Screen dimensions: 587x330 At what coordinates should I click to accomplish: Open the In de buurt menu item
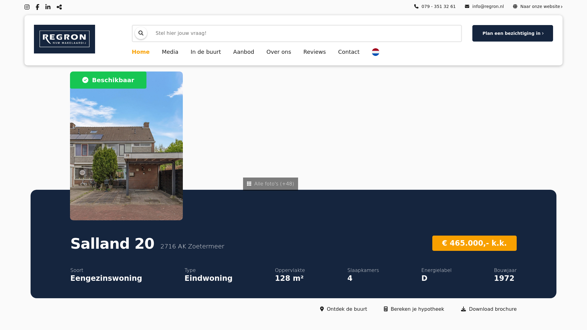(x=206, y=52)
